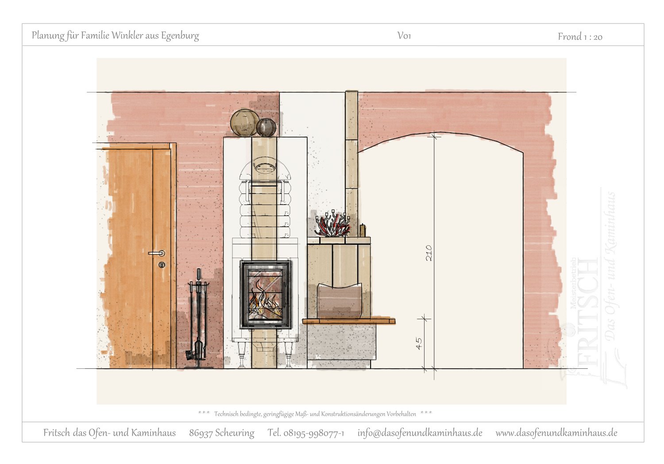664x464 pixels.
Task: Select the version label 'V01'
Action: [404, 36]
